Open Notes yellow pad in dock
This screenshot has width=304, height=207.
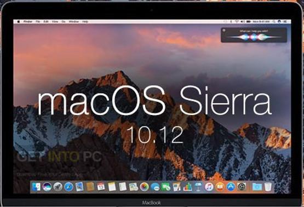(112, 187)
